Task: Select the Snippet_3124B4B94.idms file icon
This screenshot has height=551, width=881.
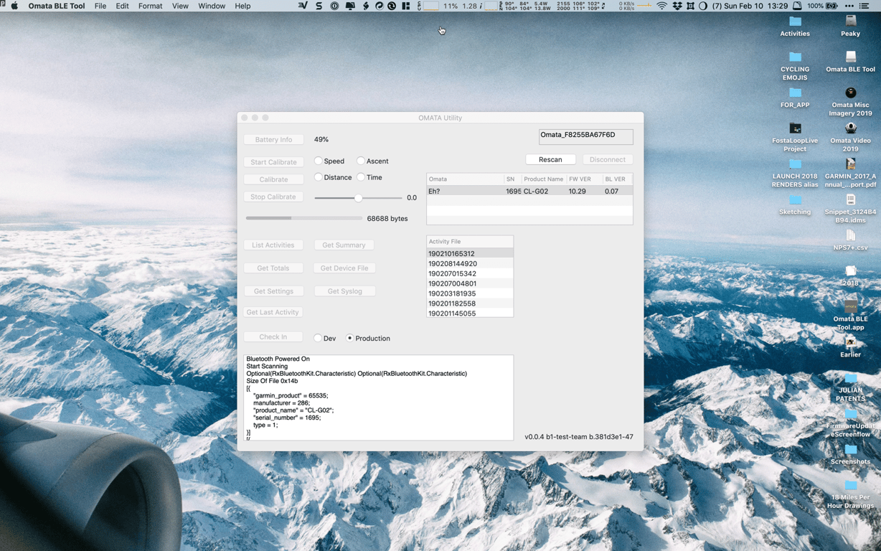Action: point(850,199)
